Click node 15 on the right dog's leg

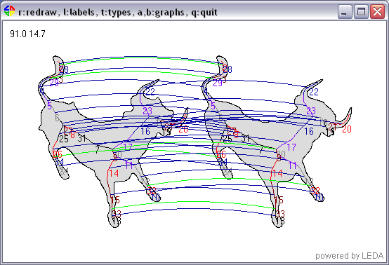click(x=279, y=200)
